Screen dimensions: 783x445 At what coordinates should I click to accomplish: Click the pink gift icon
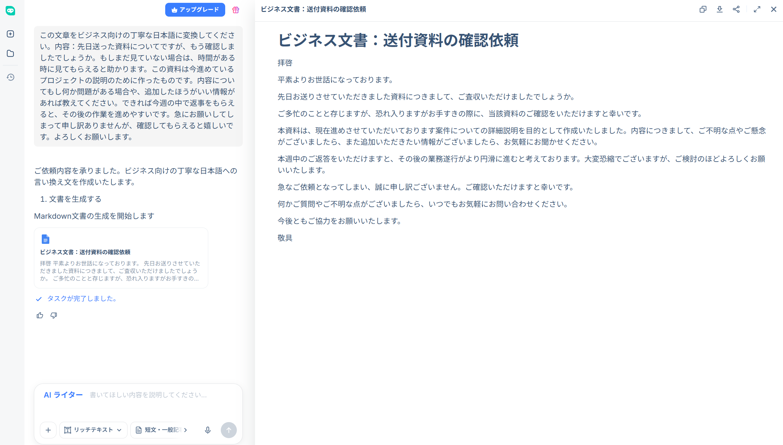(236, 10)
